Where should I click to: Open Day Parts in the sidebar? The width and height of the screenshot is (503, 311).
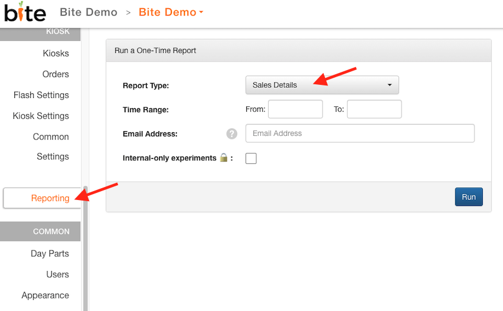50,253
